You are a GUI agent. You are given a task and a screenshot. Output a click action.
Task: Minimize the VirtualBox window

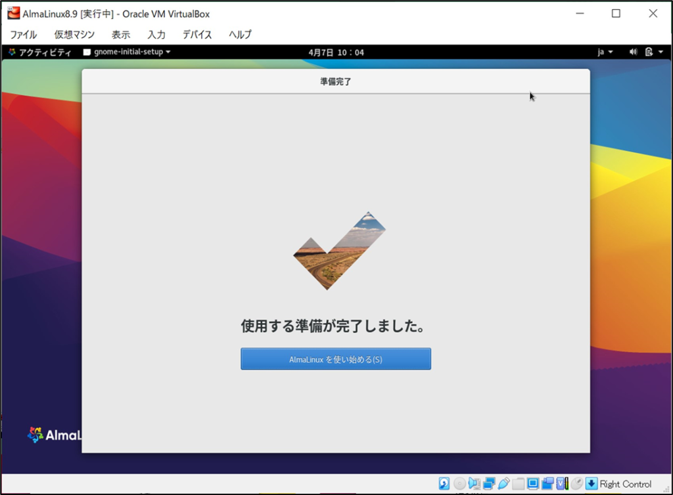coord(580,13)
